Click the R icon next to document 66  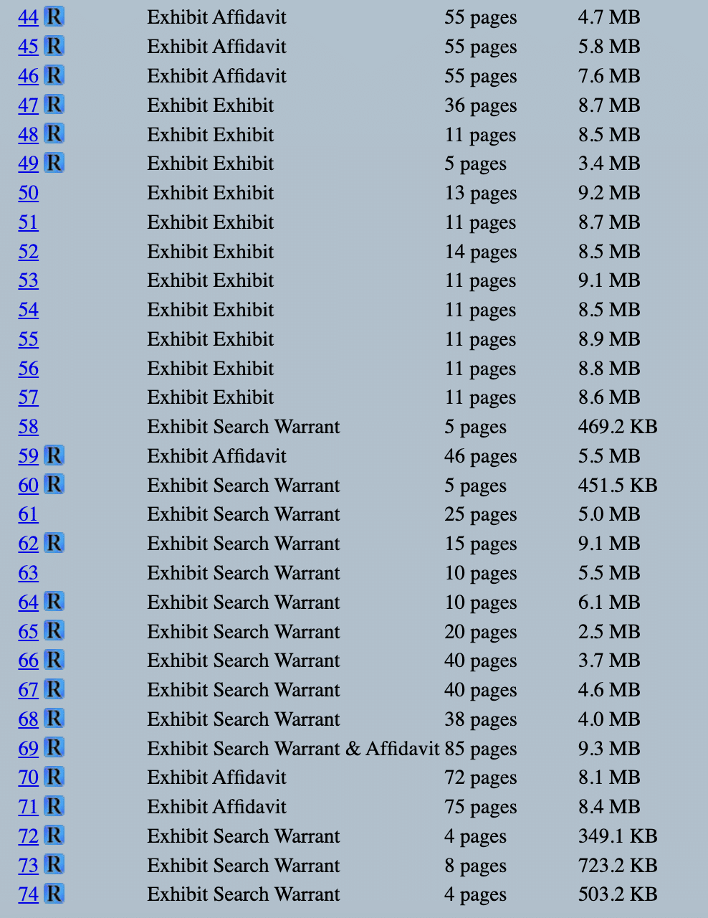54,660
